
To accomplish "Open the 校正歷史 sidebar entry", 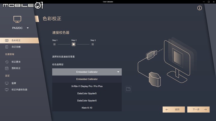I will (16, 62).
